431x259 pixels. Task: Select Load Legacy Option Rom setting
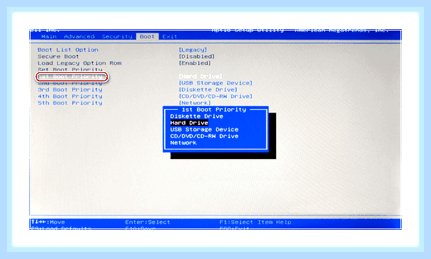click(x=79, y=63)
